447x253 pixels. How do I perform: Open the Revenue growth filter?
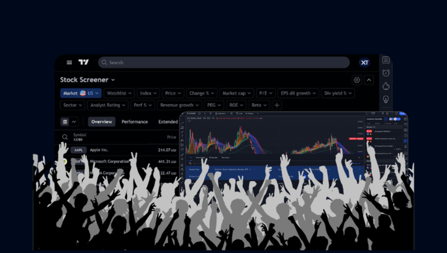point(179,105)
